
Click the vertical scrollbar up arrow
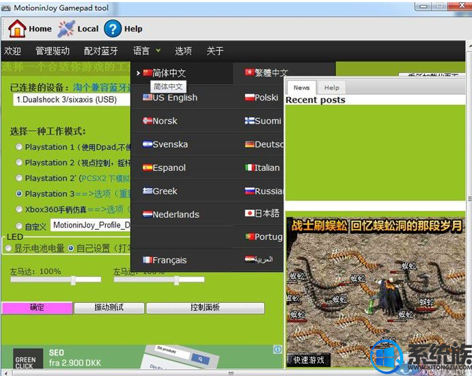pyautogui.click(x=469, y=45)
